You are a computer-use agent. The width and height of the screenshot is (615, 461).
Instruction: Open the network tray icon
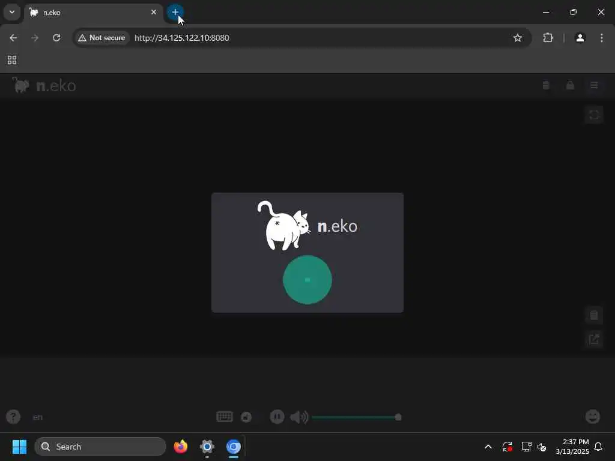tap(526, 447)
